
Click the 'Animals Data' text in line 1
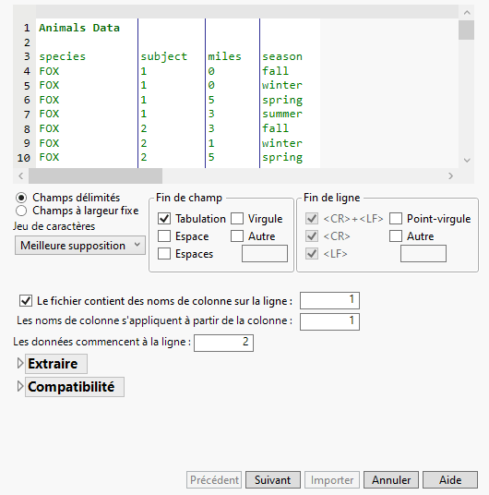pos(79,28)
